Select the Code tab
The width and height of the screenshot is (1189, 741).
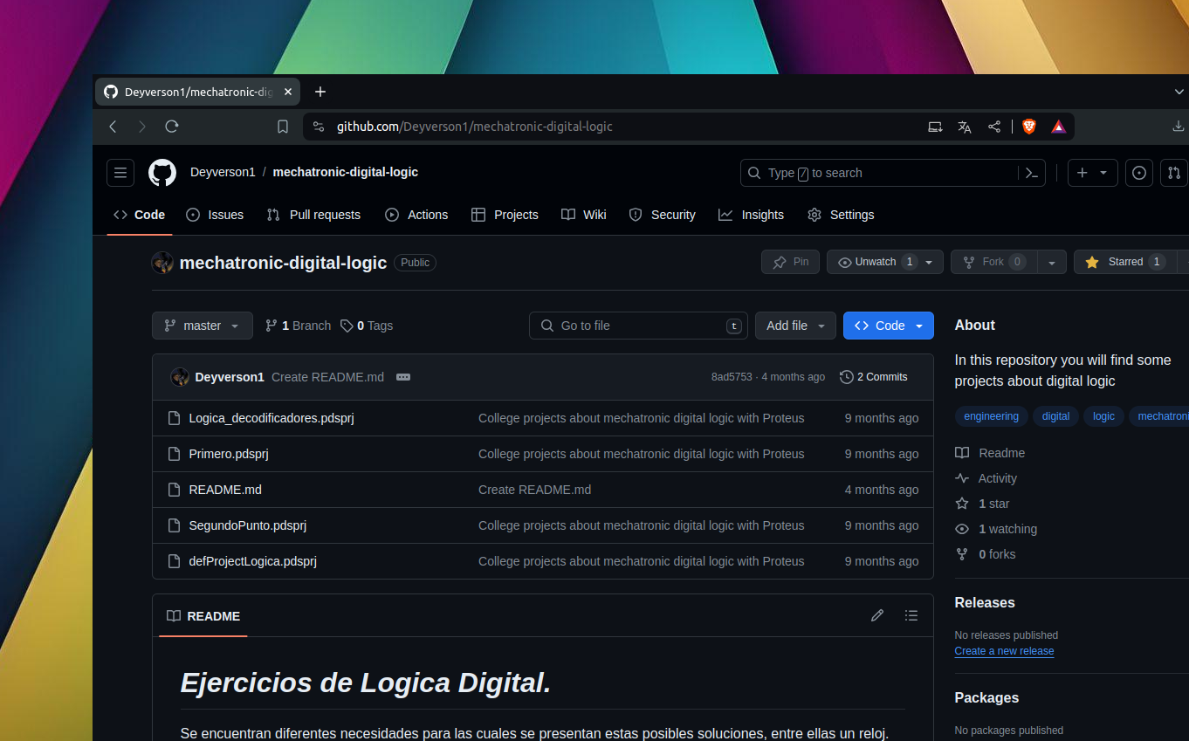[140, 215]
